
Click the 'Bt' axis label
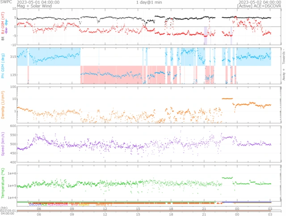tap(3, 38)
